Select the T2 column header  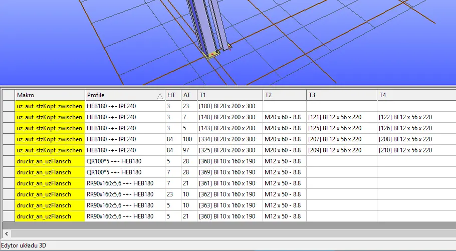284,95
